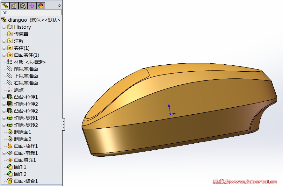This screenshot has height=186, width=283.
Task: Expand the History folder
Action: tap(4, 27)
